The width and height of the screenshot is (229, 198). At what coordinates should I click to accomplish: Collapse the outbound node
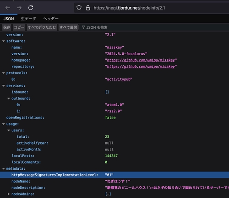[9, 99]
